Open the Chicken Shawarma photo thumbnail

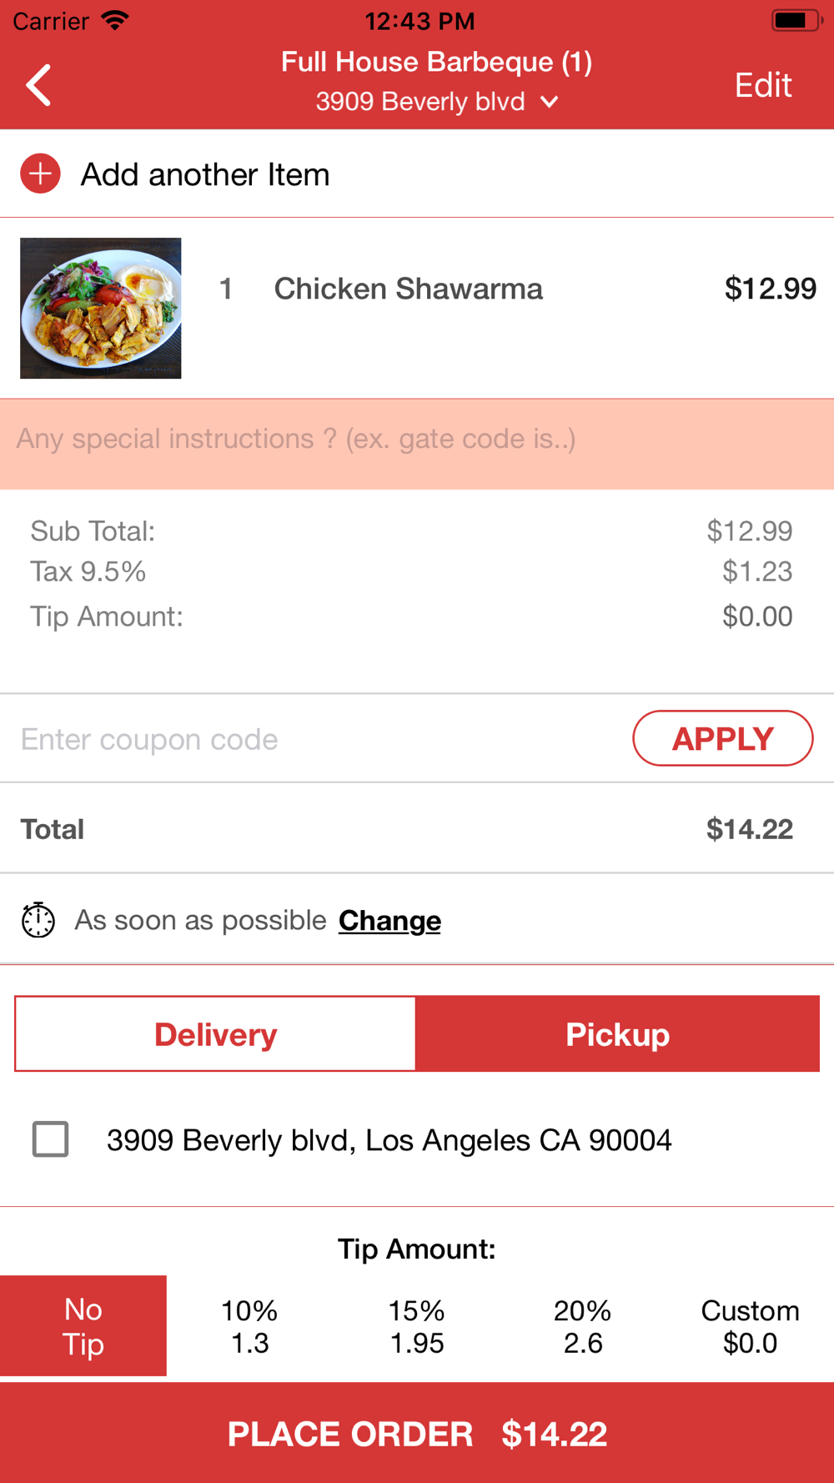point(101,309)
